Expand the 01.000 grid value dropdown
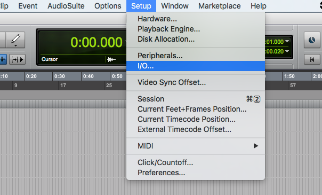This screenshot has height=195, width=322. [287, 41]
